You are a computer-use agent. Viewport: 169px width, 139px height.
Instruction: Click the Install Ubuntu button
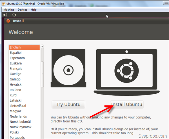(x=127, y=104)
